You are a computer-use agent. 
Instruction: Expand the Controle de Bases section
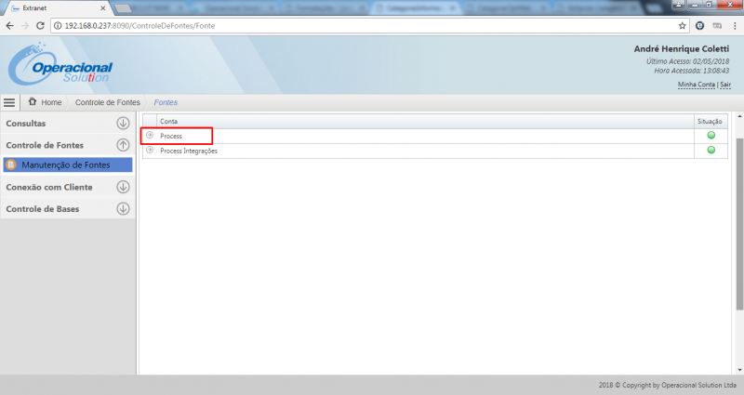coord(123,209)
